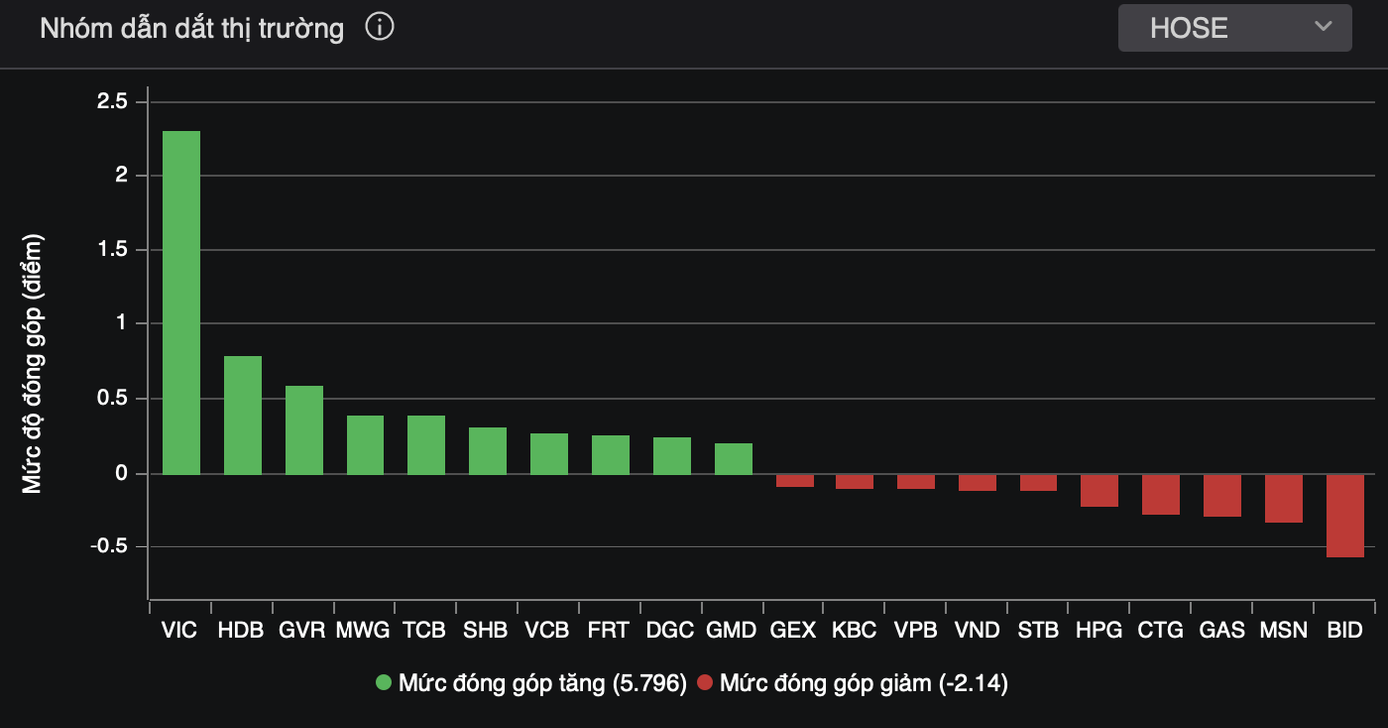Select the MSN ticker label

[1283, 629]
